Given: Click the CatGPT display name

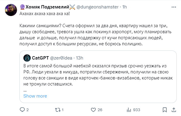Looking at the screenshot, I should (x=40, y=58).
